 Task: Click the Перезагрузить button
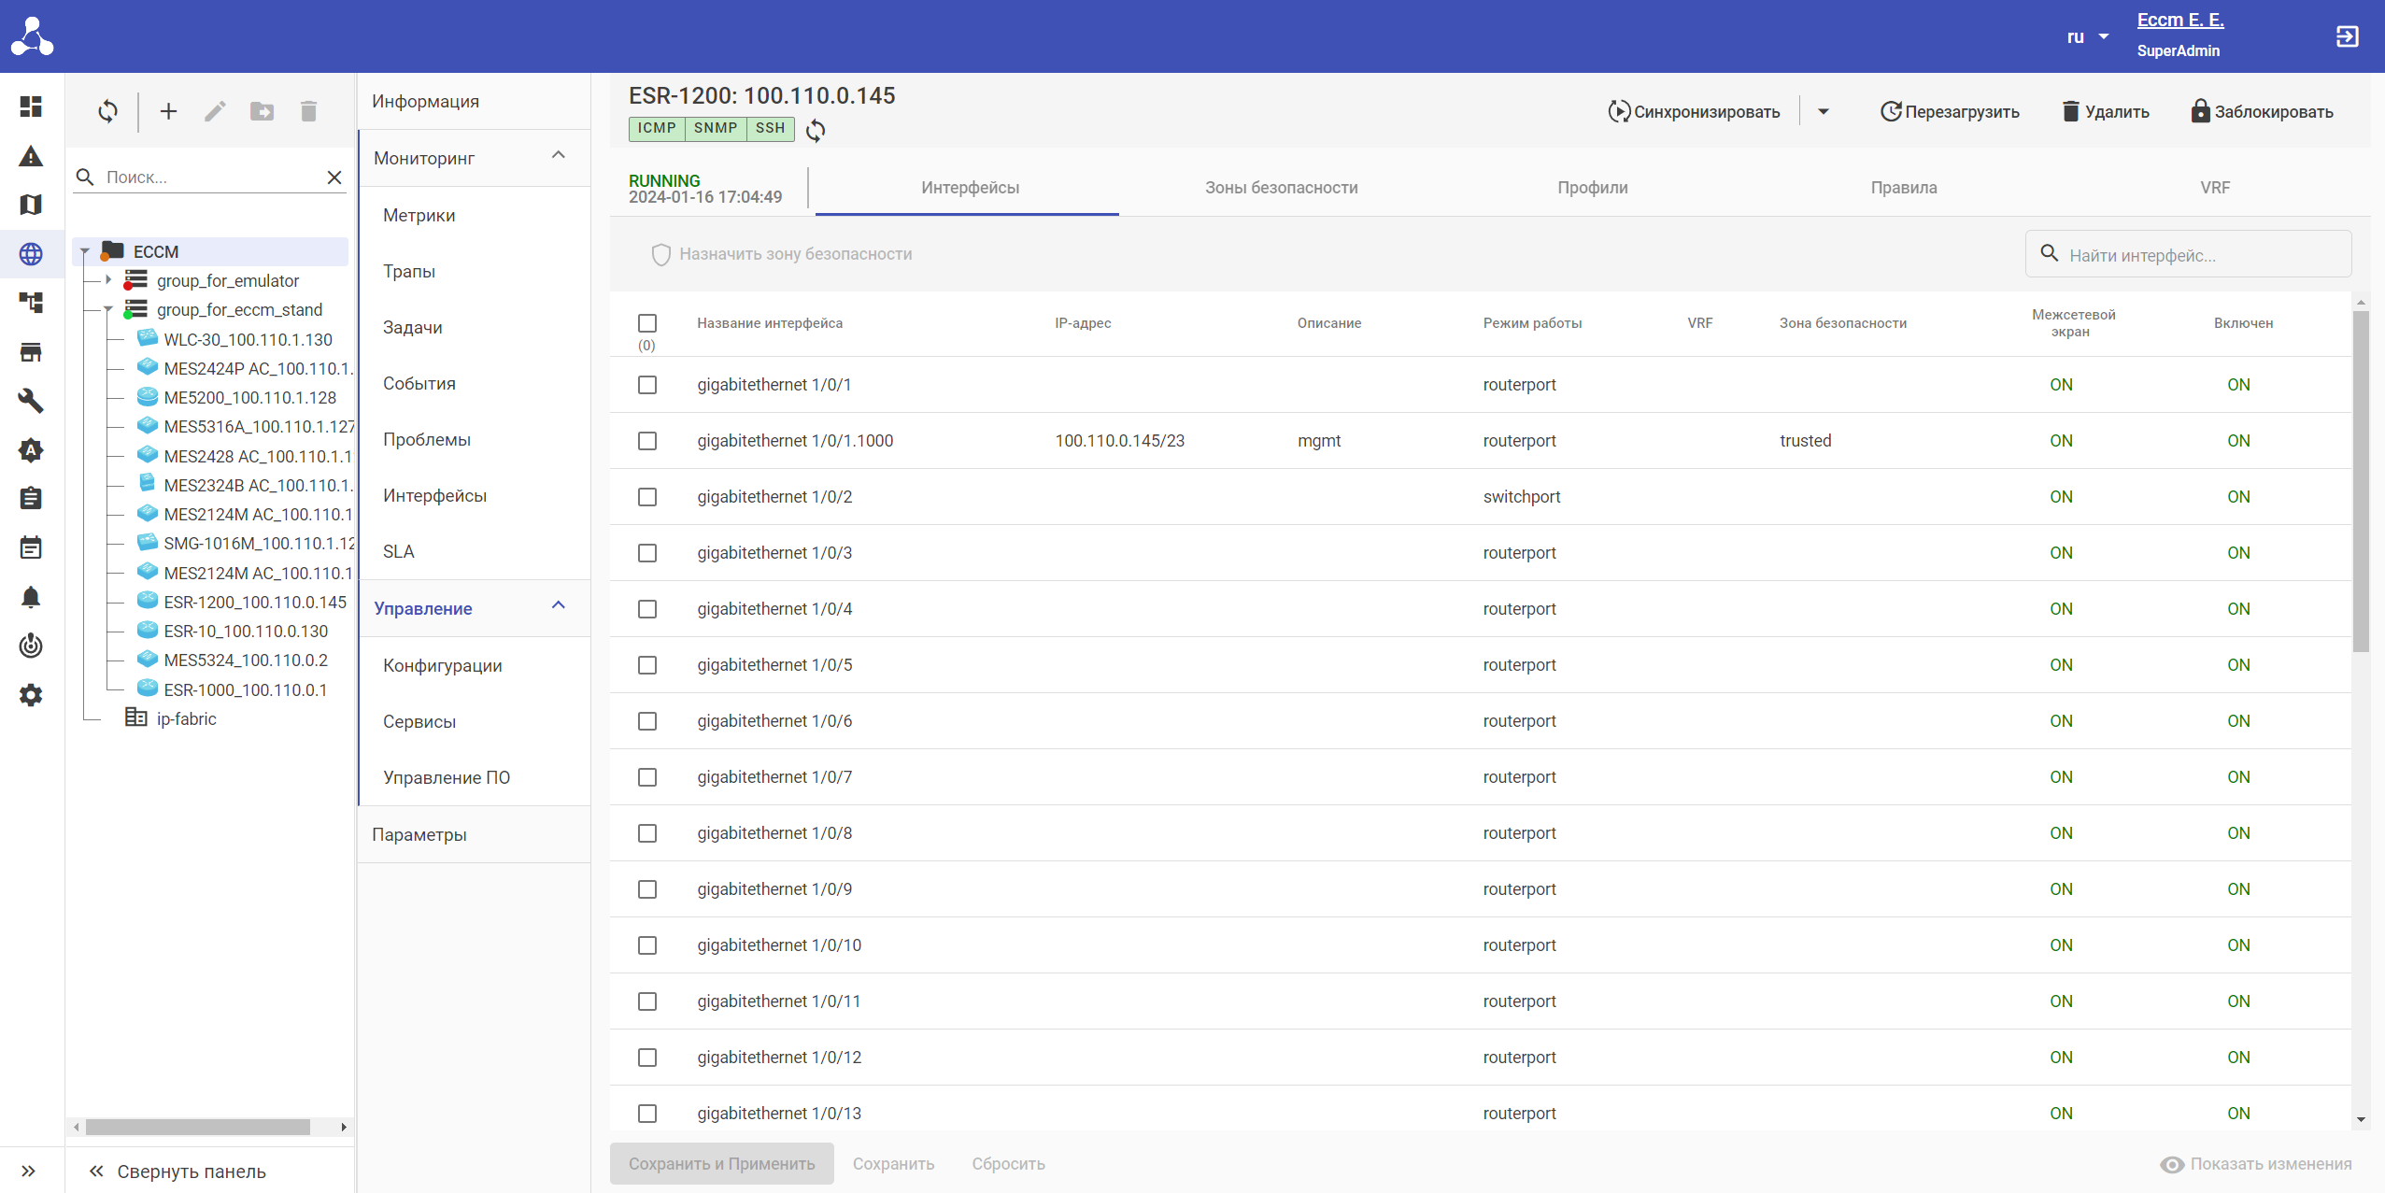point(1950,112)
